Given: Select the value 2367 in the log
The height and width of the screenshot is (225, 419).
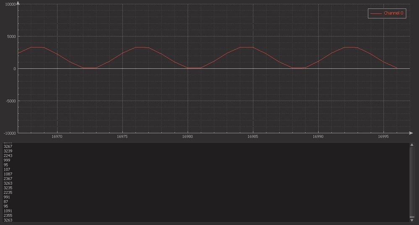Looking at the screenshot, I should tap(8, 178).
